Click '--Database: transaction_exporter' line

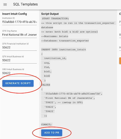coord(65,41)
